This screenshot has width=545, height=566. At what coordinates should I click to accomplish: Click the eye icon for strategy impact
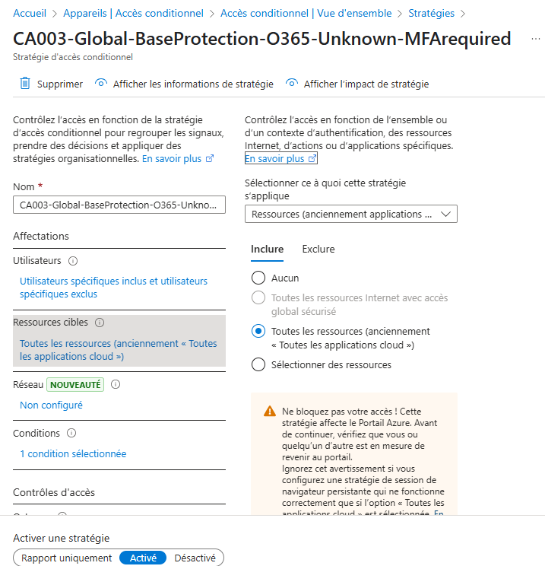(292, 84)
